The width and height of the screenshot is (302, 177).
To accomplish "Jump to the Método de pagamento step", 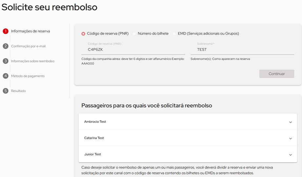I will pyautogui.click(x=28, y=76).
